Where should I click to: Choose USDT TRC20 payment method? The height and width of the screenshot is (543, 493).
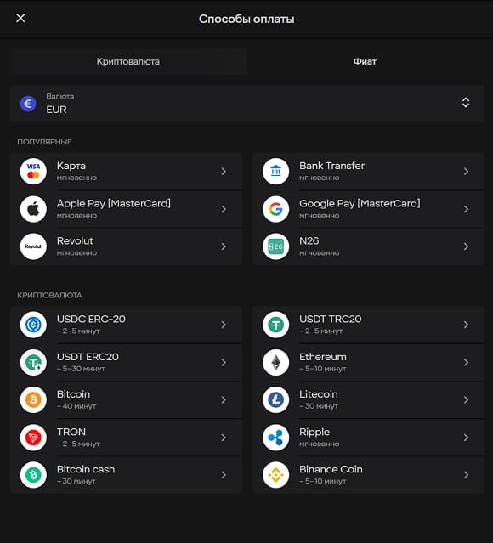point(368,325)
